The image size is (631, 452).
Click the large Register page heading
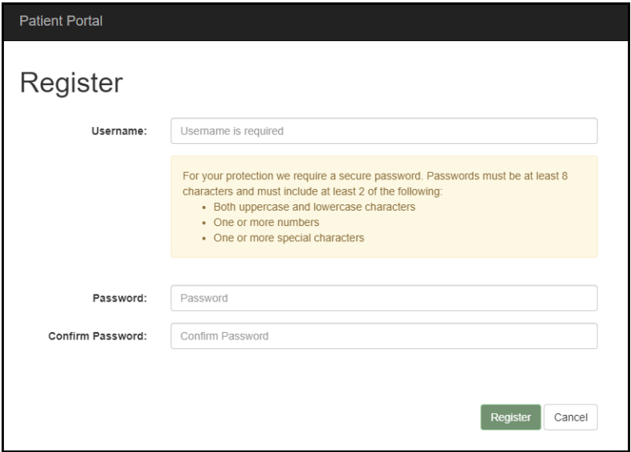71,82
